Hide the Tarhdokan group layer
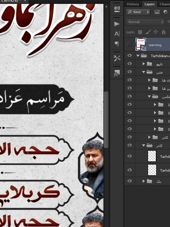This screenshot has width=170, height=227. [x=130, y=55]
